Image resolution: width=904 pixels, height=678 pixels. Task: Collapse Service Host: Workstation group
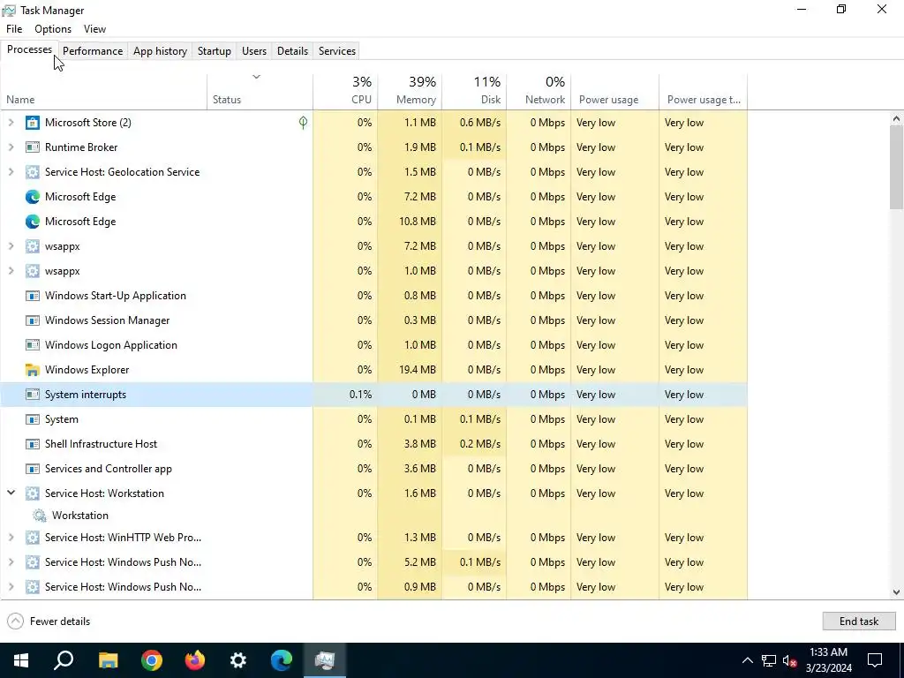11,493
